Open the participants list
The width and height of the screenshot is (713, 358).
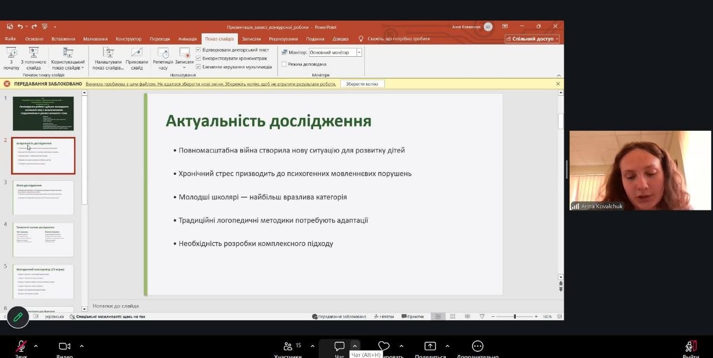pos(288,347)
